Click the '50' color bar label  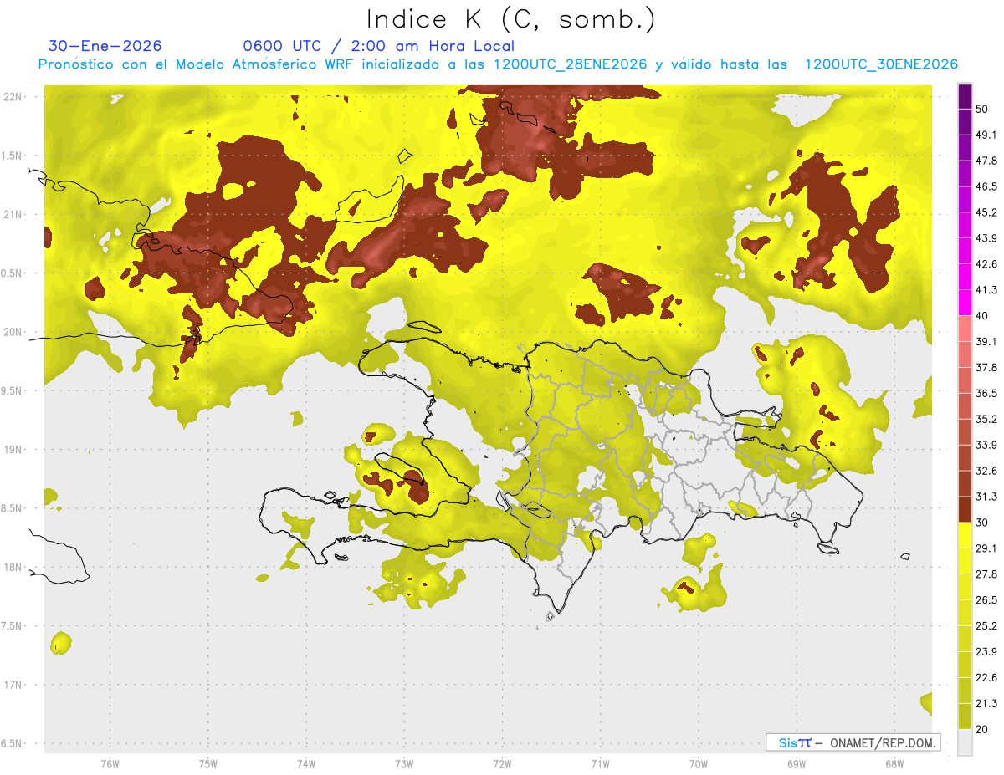pos(982,109)
